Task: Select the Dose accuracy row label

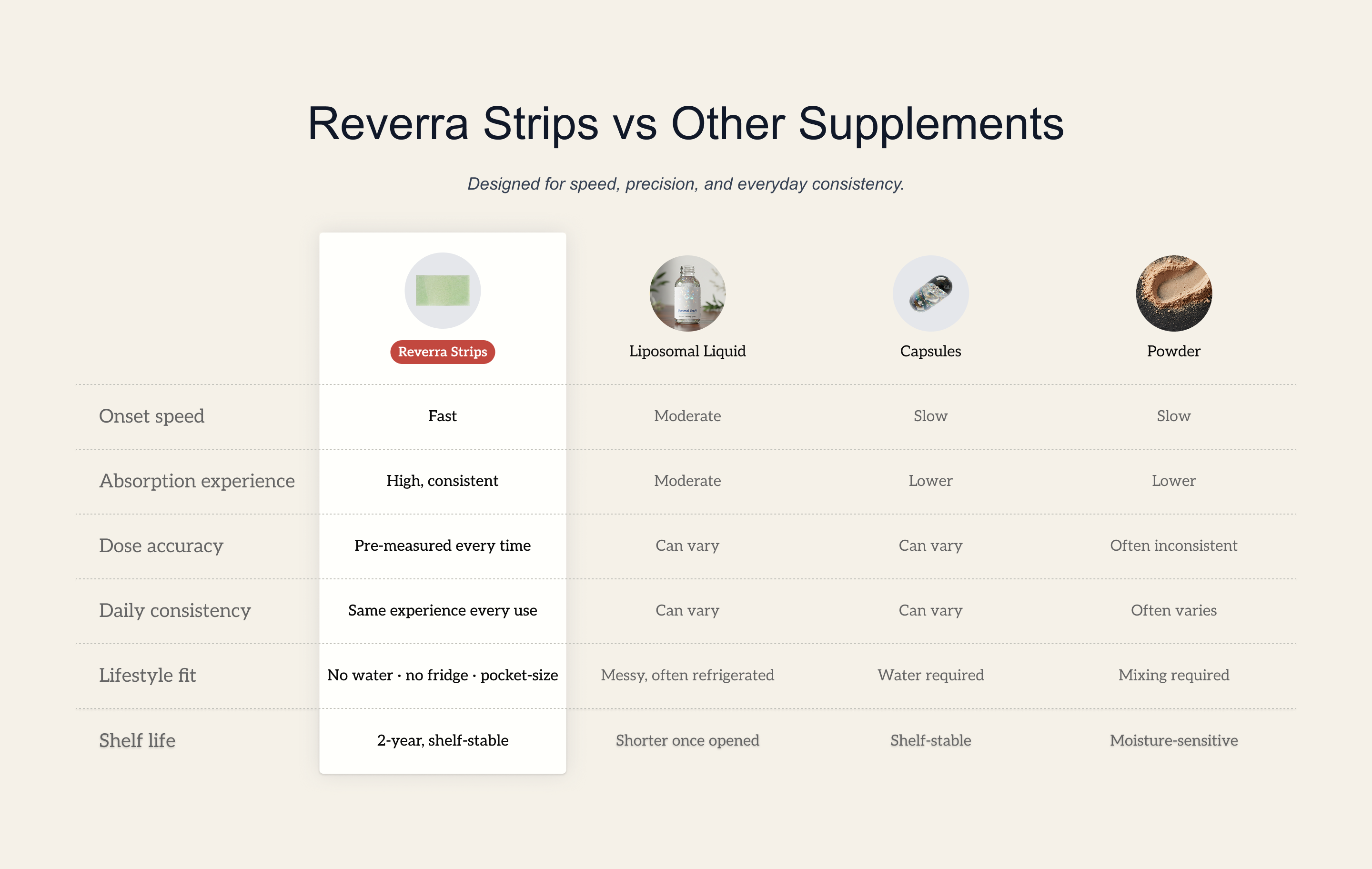Action: pos(161,546)
